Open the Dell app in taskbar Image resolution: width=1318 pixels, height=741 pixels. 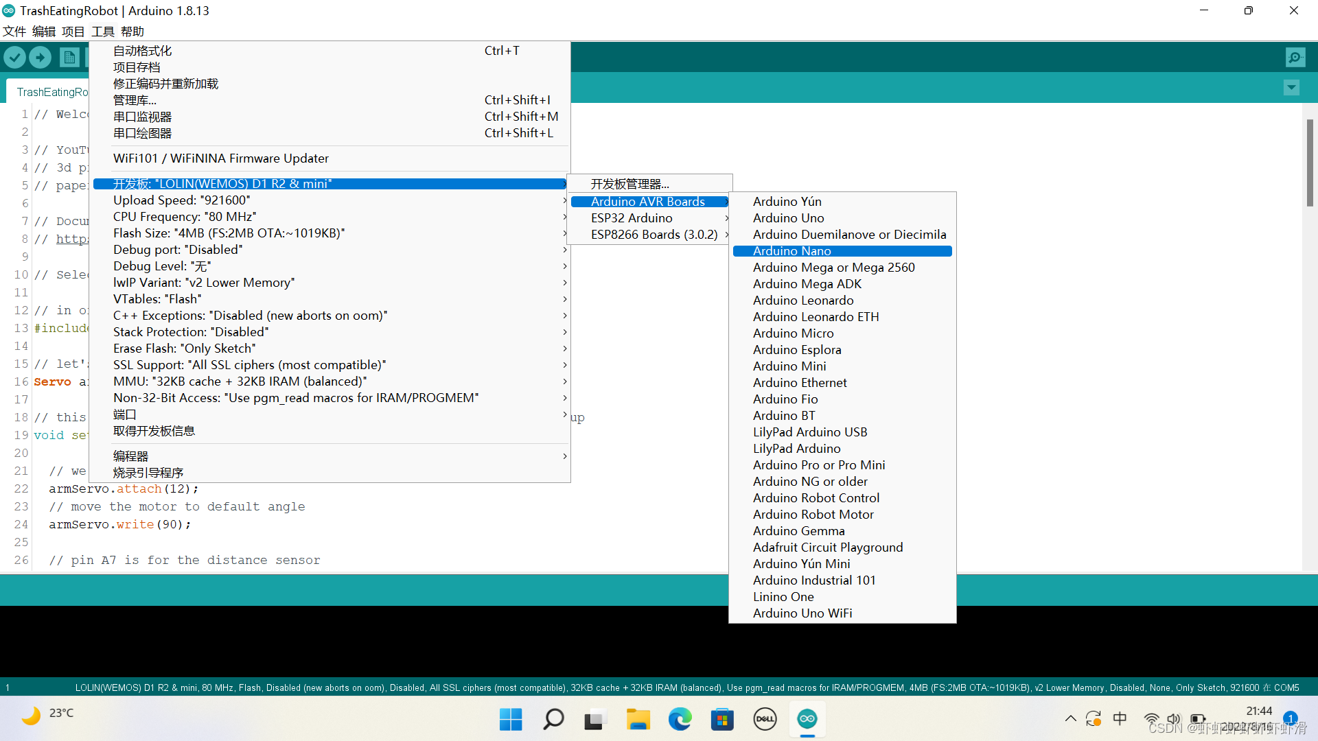click(x=765, y=719)
